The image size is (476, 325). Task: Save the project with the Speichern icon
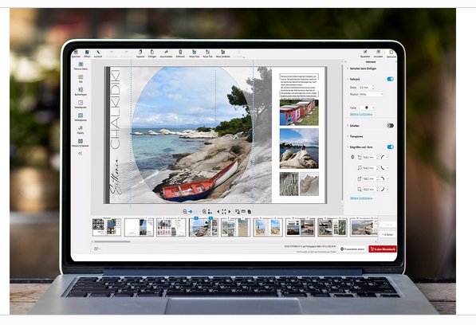point(76,53)
